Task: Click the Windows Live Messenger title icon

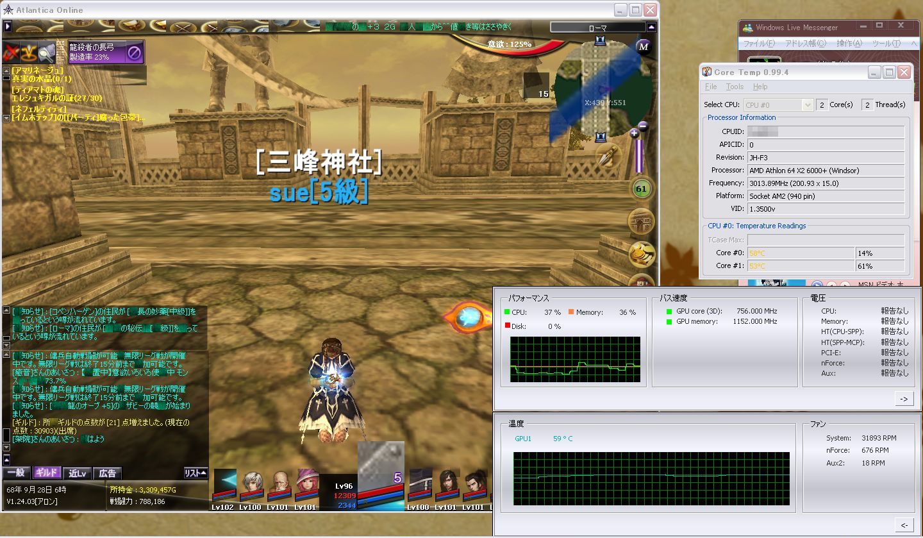Action: pyautogui.click(x=748, y=28)
